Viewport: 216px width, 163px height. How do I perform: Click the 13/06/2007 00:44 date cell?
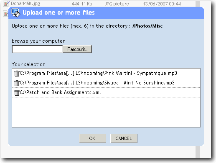click(162, 4)
